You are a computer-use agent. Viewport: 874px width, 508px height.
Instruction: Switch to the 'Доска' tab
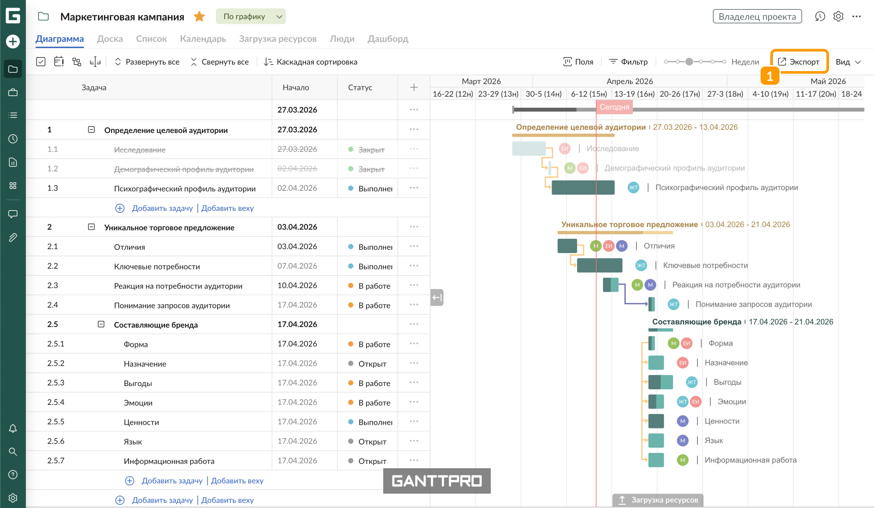[109, 38]
